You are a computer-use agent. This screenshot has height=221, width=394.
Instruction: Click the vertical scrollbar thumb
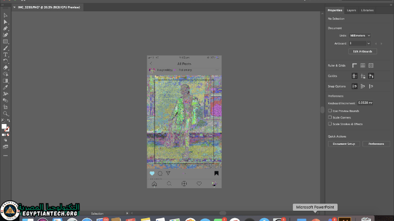pos(322,110)
